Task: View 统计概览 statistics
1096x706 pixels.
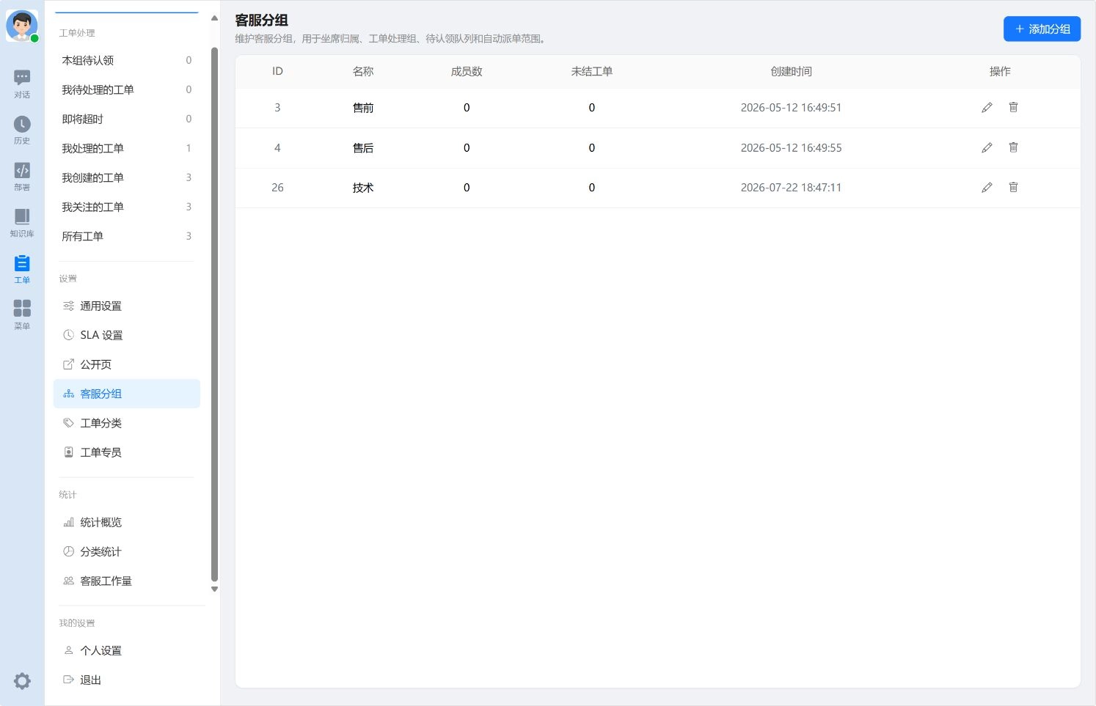Action: [x=126, y=522]
